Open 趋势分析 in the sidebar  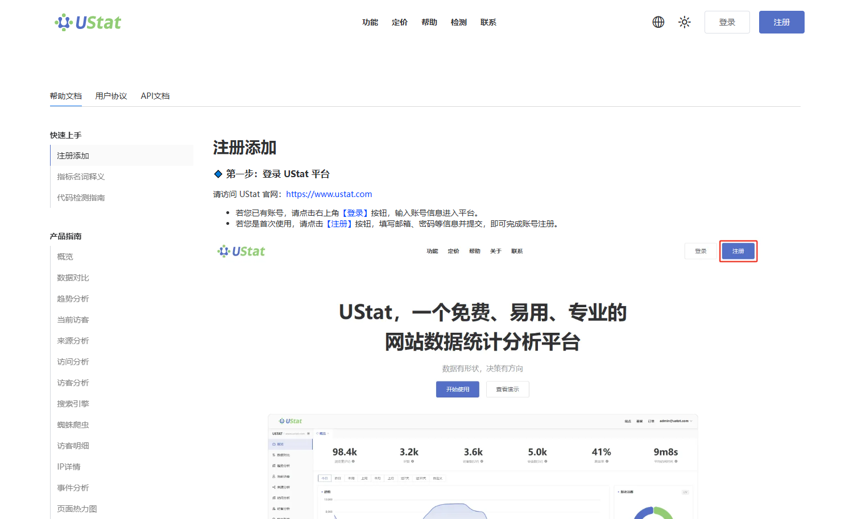click(x=122, y=299)
